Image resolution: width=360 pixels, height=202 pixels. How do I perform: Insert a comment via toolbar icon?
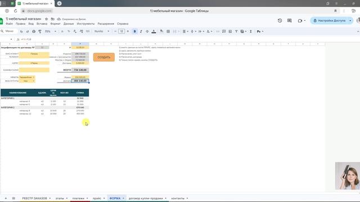click(224, 31)
